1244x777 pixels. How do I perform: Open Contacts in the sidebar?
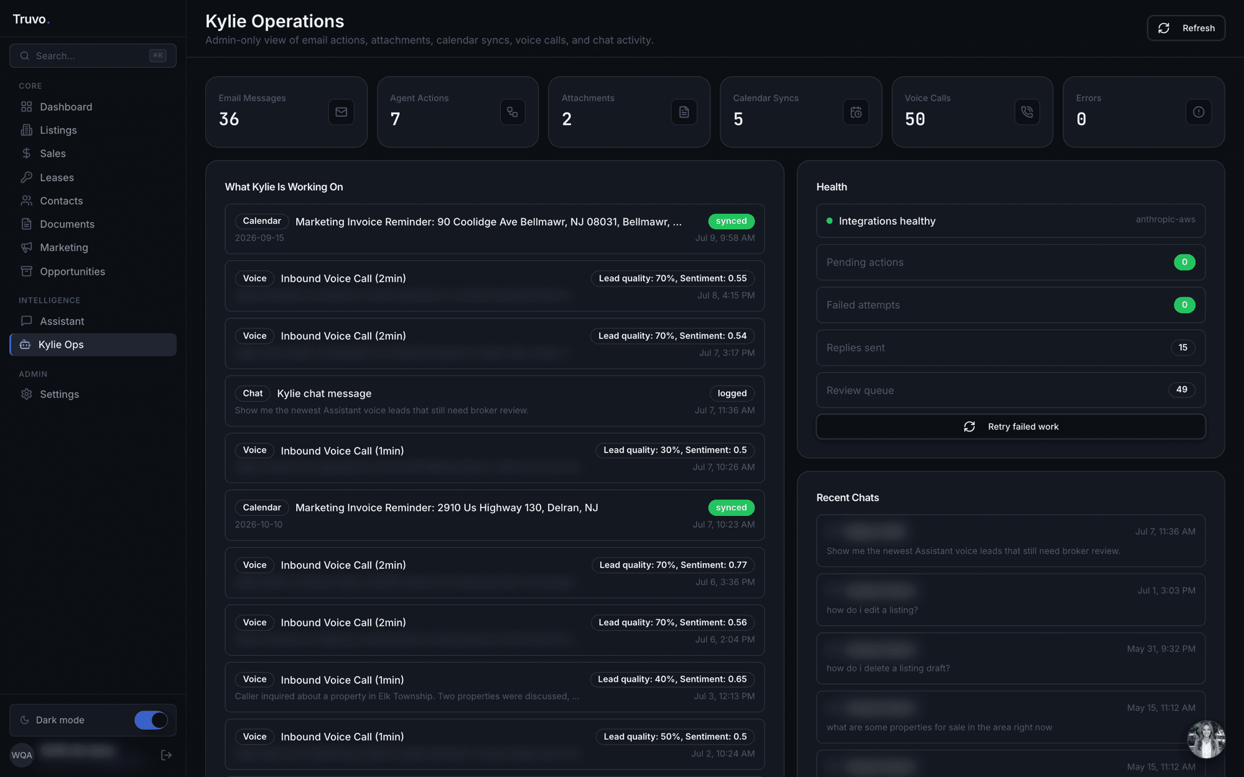tap(93, 201)
